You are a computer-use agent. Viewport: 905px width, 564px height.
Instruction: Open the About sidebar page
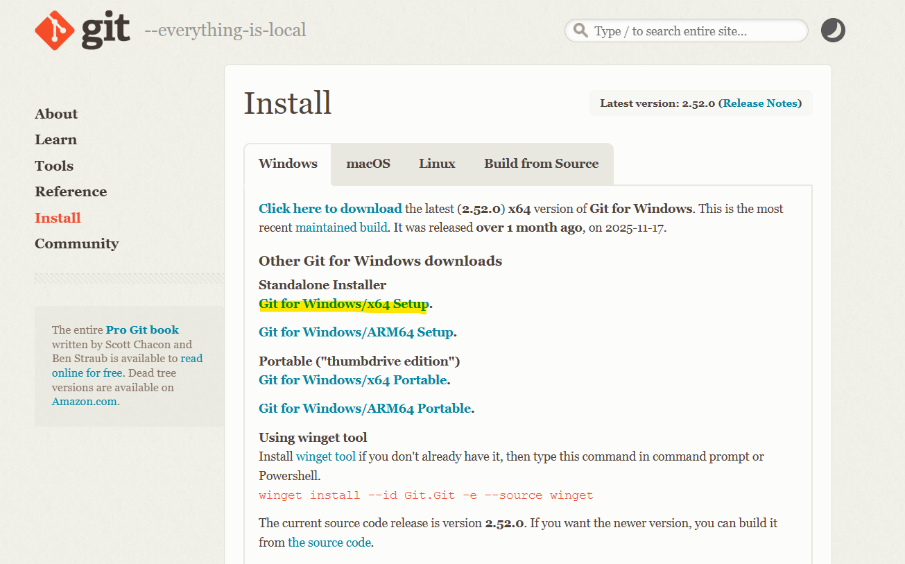[56, 114]
